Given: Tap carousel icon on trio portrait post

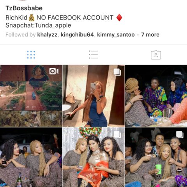Looking at the screenshot, I should pos(117,134).
